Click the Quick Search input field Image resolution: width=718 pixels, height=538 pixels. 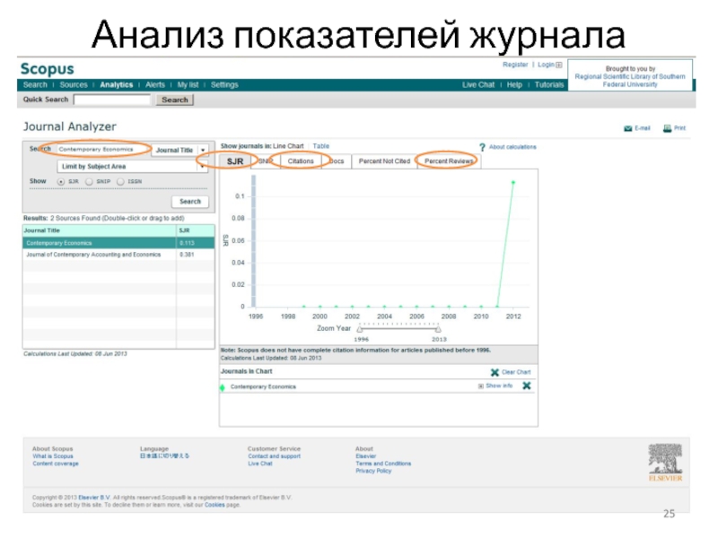[x=111, y=100]
